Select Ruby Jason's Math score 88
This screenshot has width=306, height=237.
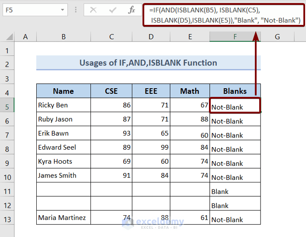click(x=190, y=119)
